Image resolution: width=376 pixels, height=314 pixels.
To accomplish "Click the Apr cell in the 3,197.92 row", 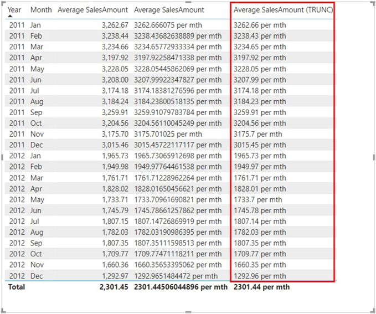I will [x=36, y=58].
